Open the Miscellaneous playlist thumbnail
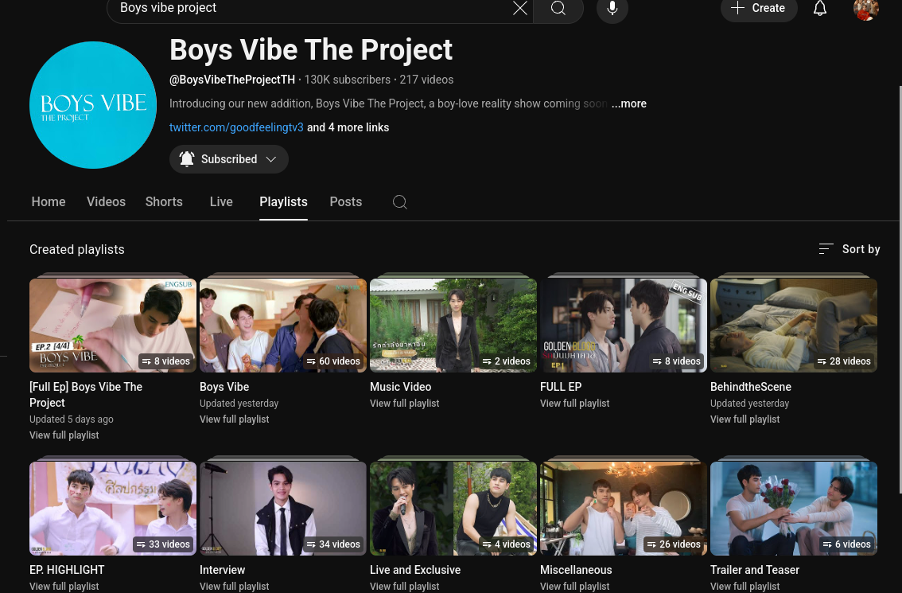902x593 pixels. (624, 509)
